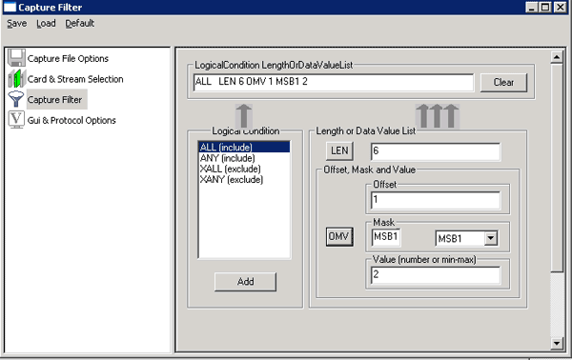Click the LogicalCondition LengthOrDataValueList text field
572x360 pixels.
pos(334,82)
